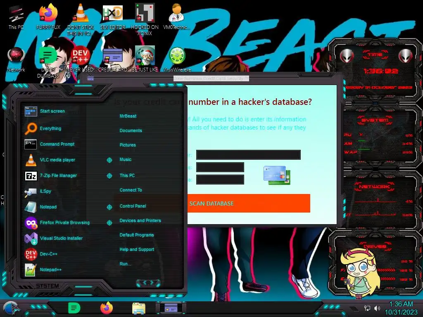The image size is (423, 317).
Task: Expand the This PC submenu arrow
Action: tap(109, 176)
